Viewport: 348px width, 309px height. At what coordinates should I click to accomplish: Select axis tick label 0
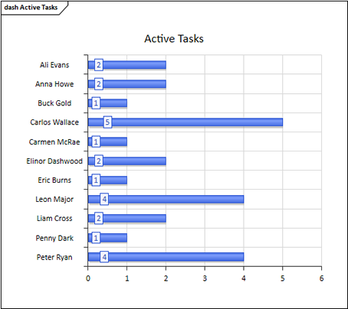click(88, 278)
